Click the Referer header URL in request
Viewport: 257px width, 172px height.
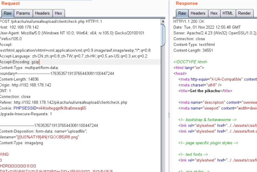point(70,102)
